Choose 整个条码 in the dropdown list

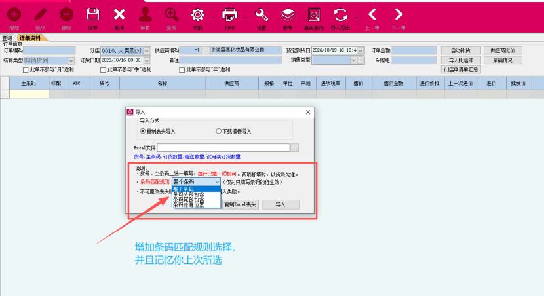click(x=197, y=189)
